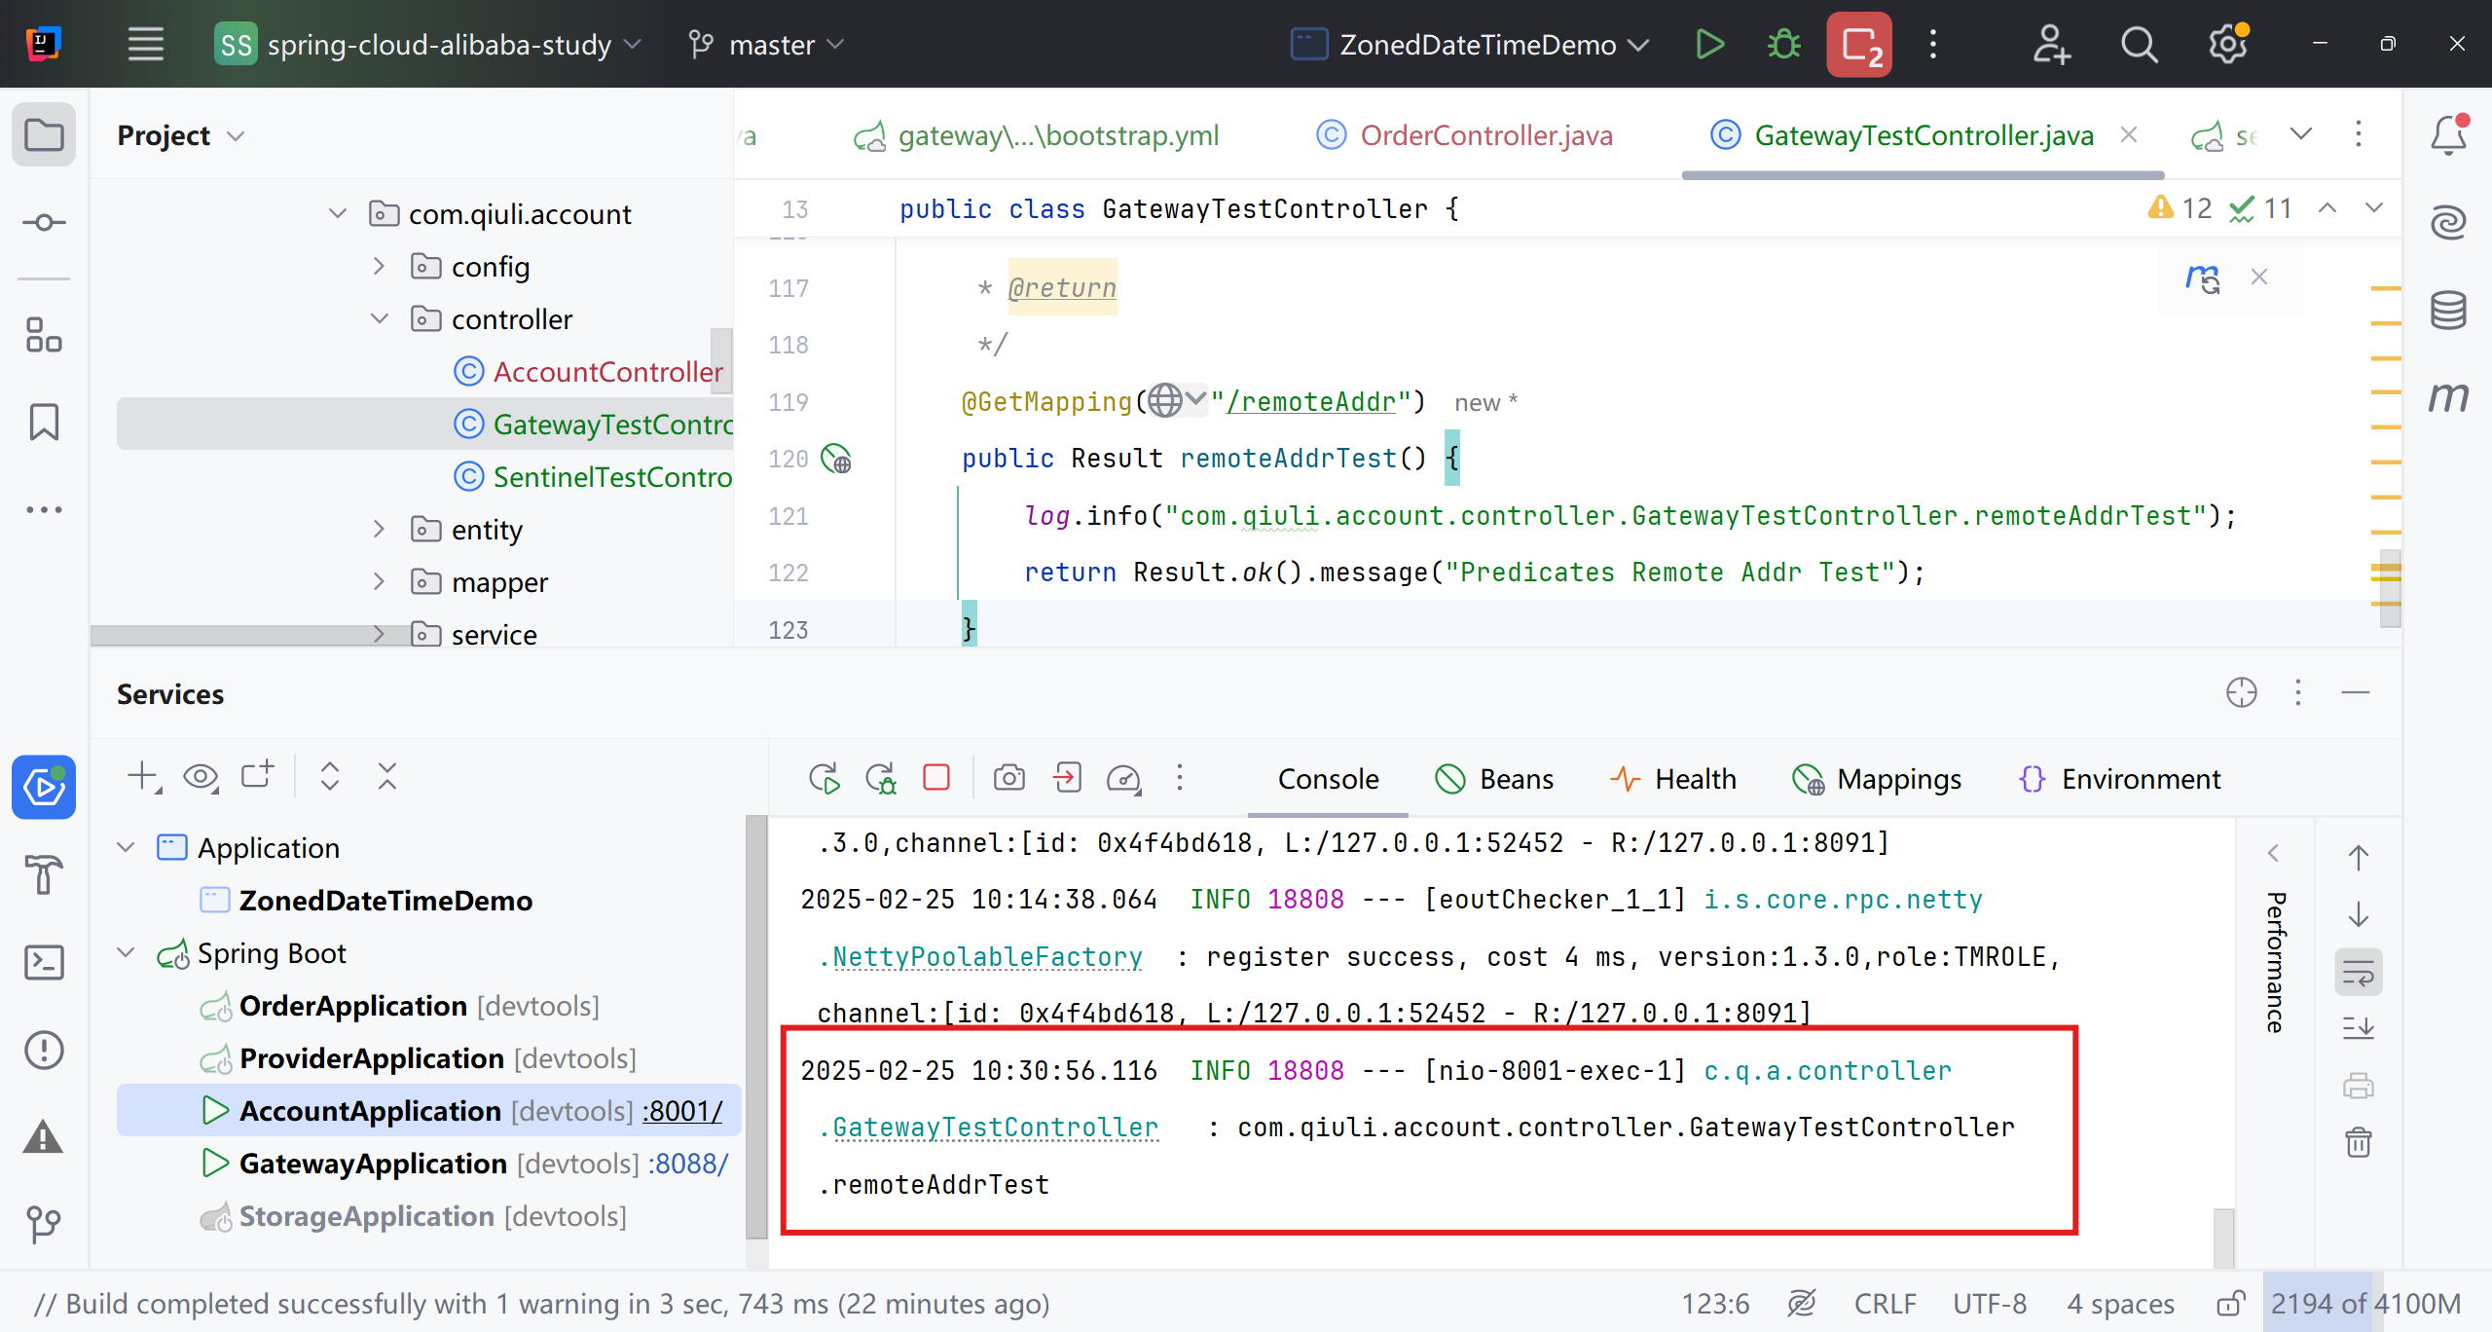
Task: Clear console output with trash icon
Action: 2358,1141
